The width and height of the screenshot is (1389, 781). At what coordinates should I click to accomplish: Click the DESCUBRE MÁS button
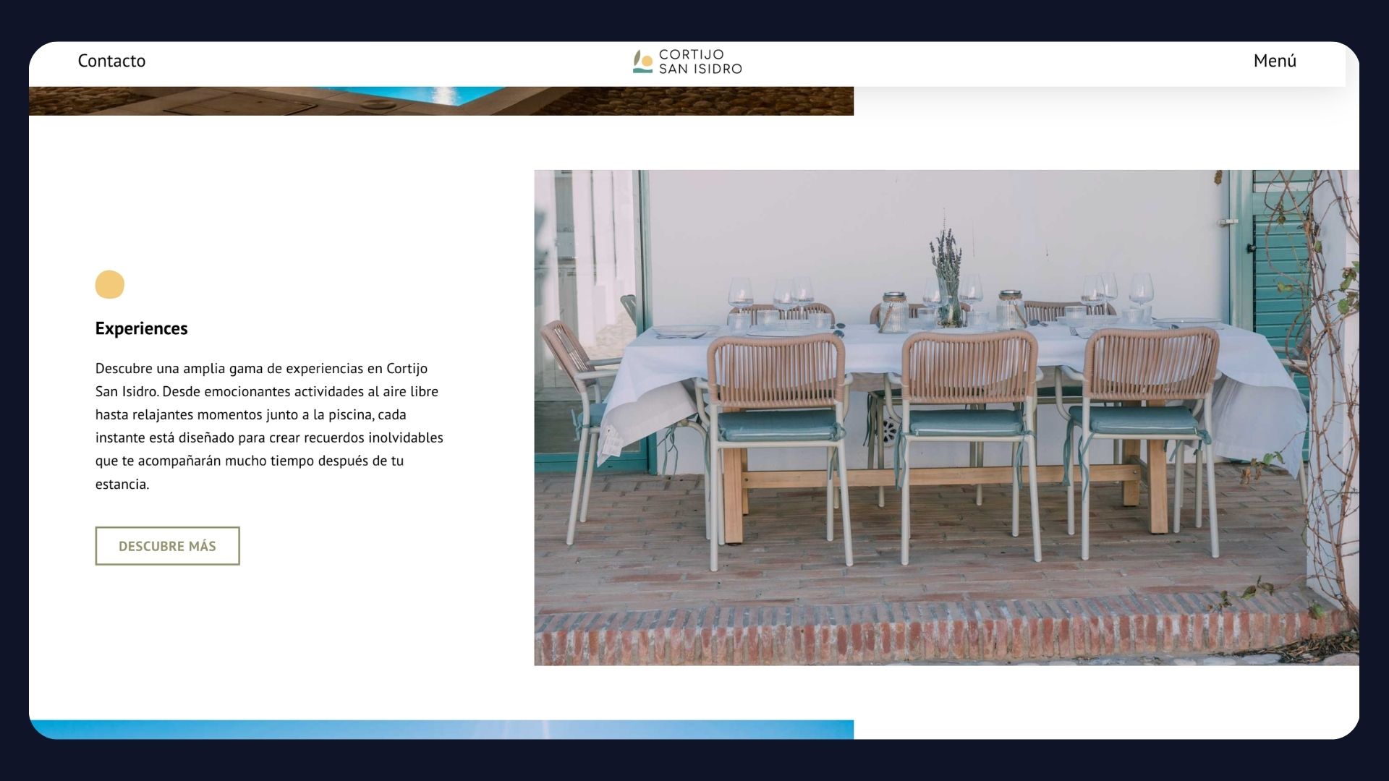coord(167,546)
